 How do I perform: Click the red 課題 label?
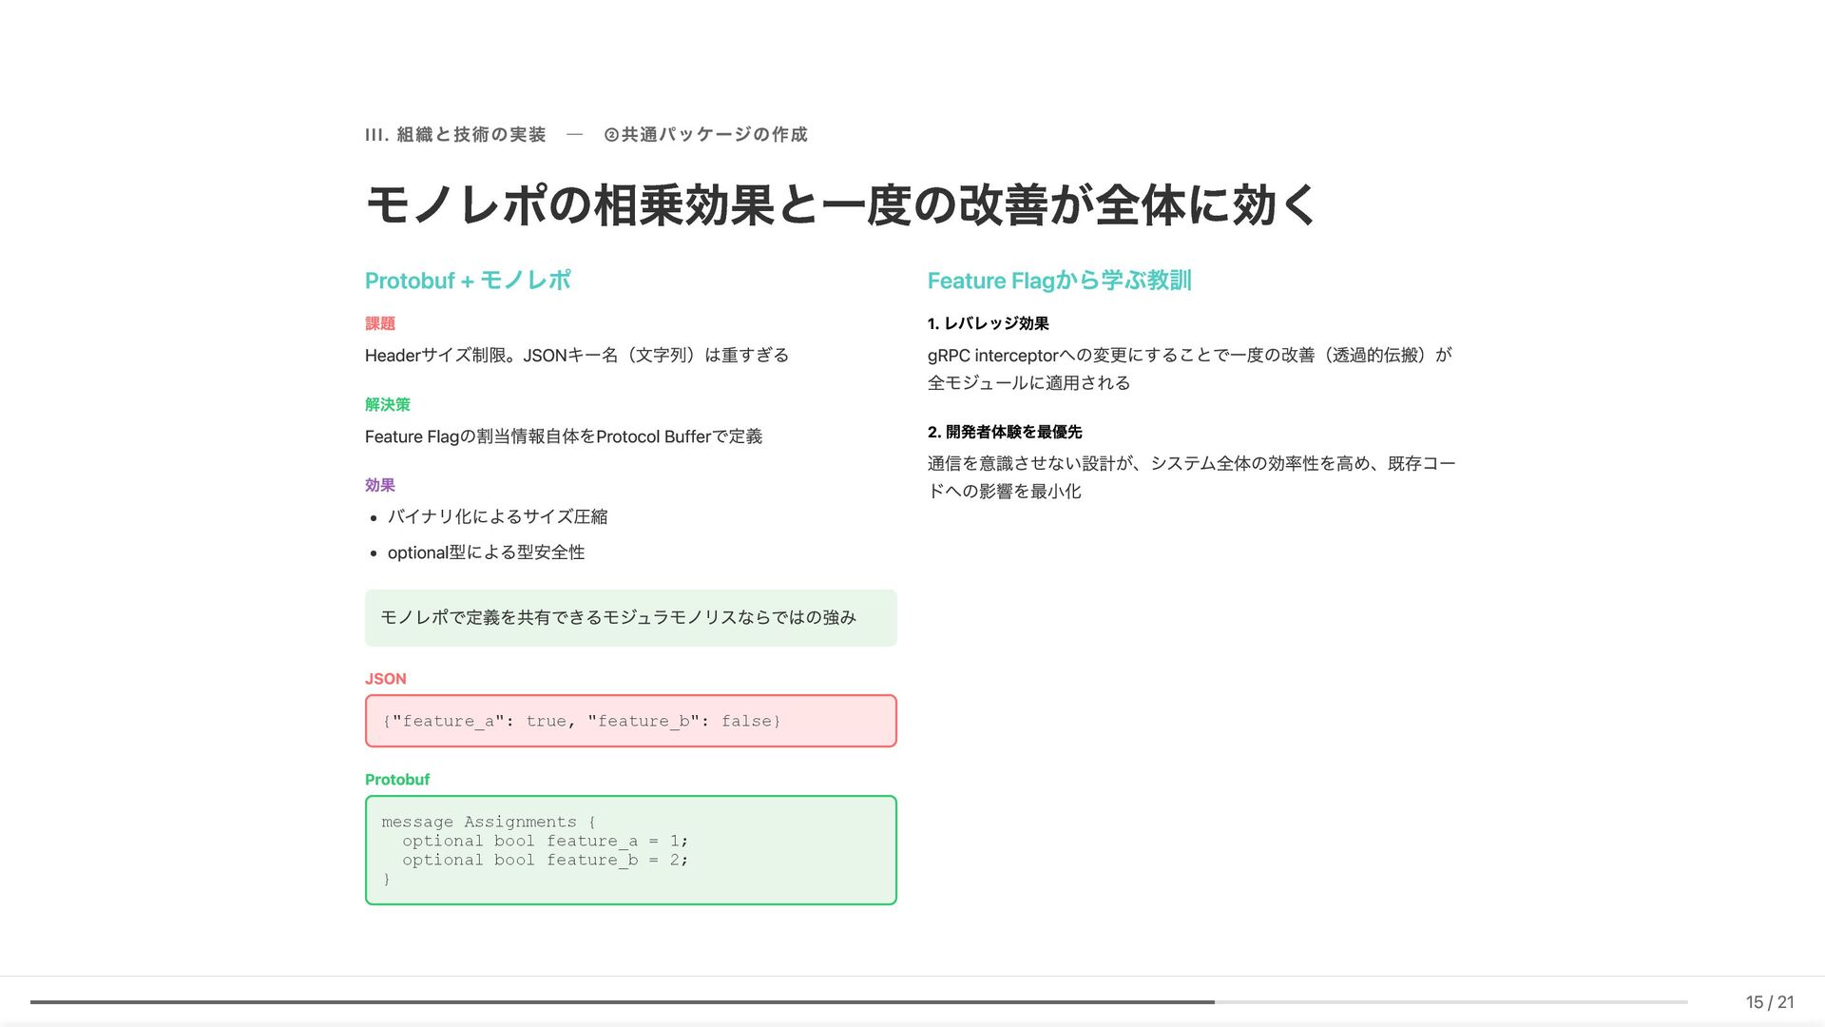379,323
